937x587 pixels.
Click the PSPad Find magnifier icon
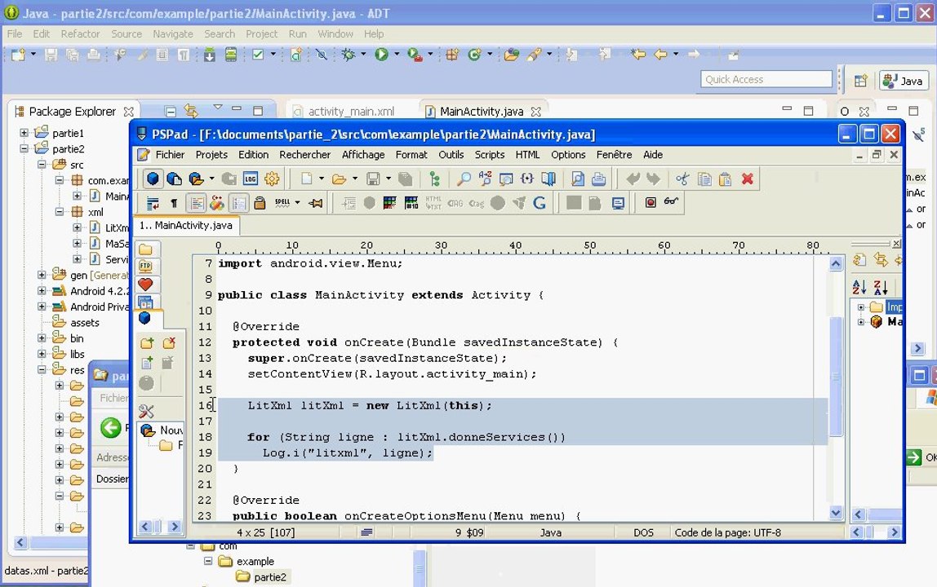click(463, 179)
